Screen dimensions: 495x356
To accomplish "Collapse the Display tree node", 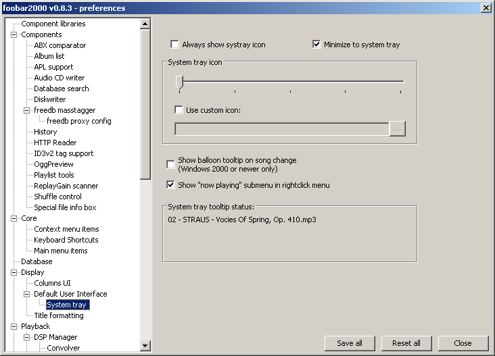I will (14, 272).
